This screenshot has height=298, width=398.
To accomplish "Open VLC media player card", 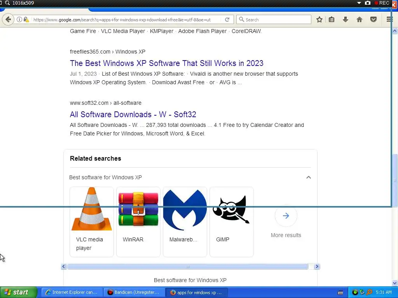I will click(92, 222).
